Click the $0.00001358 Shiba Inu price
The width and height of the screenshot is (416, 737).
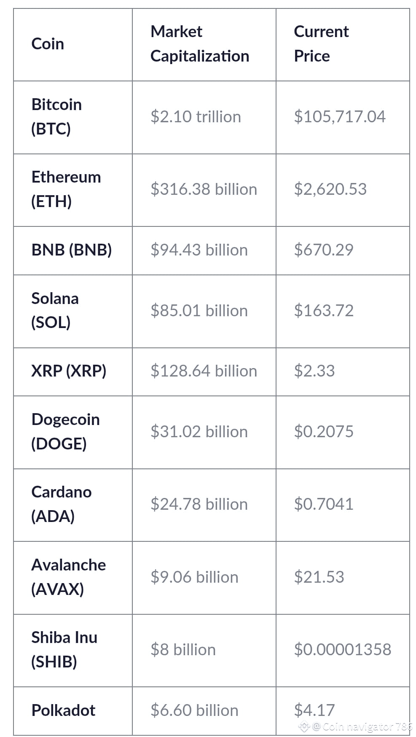pos(343,649)
